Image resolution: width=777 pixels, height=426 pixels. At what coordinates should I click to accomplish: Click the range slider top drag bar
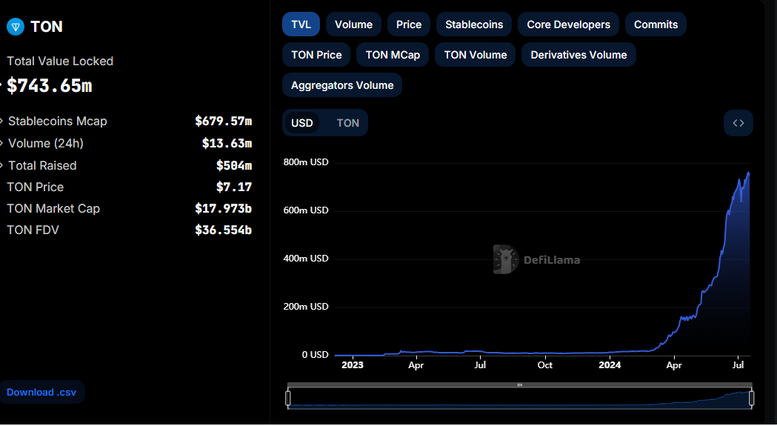520,385
